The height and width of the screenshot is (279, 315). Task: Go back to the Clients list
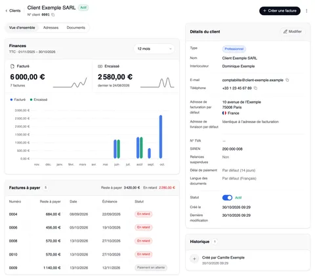13,10
